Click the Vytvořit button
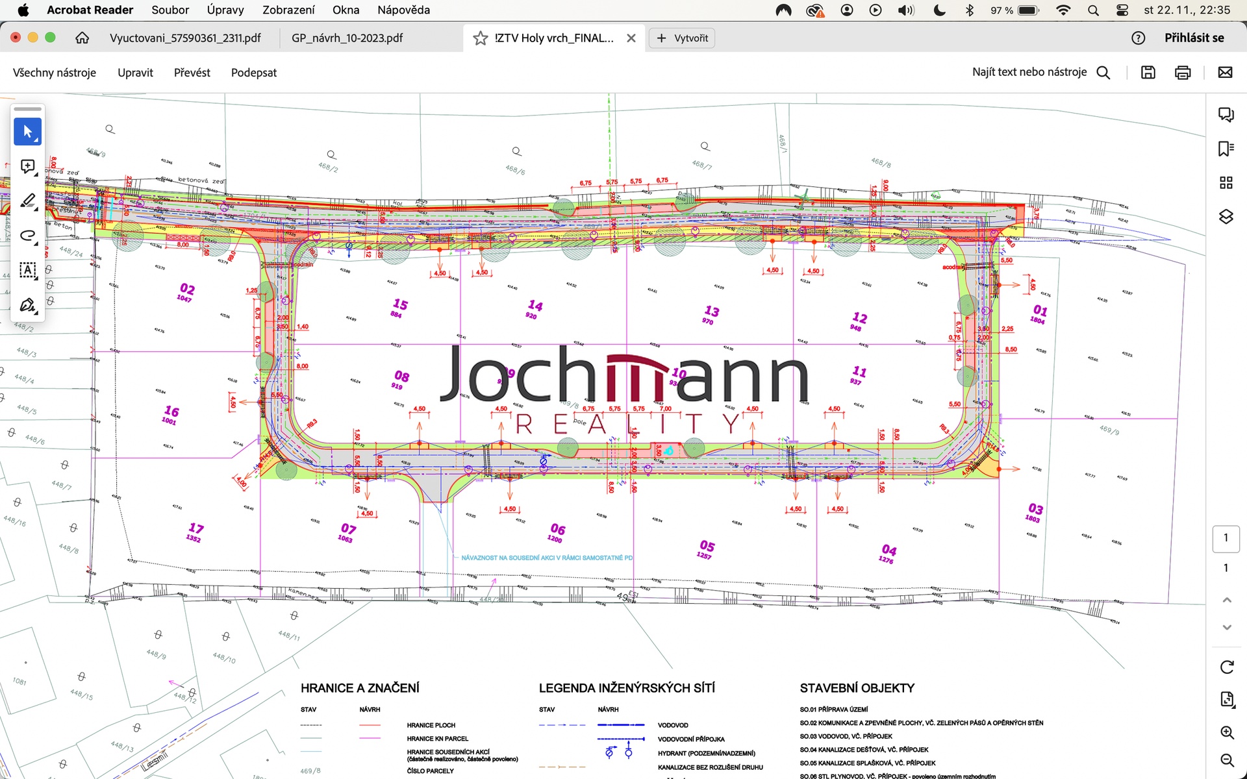Image resolution: width=1247 pixels, height=779 pixels. pyautogui.click(x=682, y=38)
